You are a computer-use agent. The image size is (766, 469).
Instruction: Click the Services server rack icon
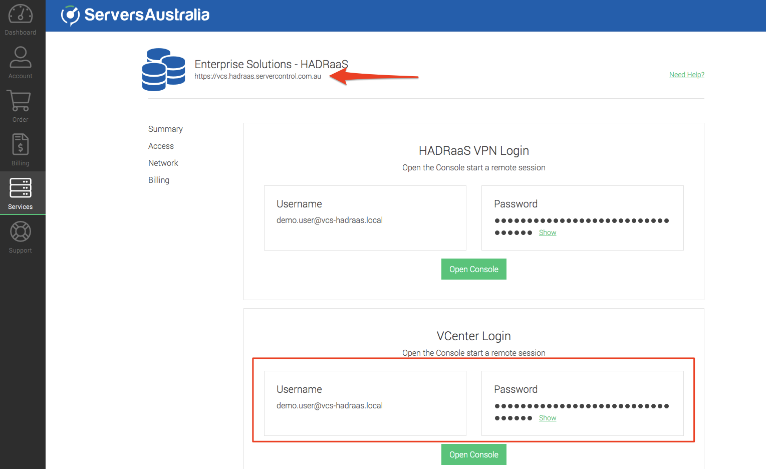(x=21, y=188)
